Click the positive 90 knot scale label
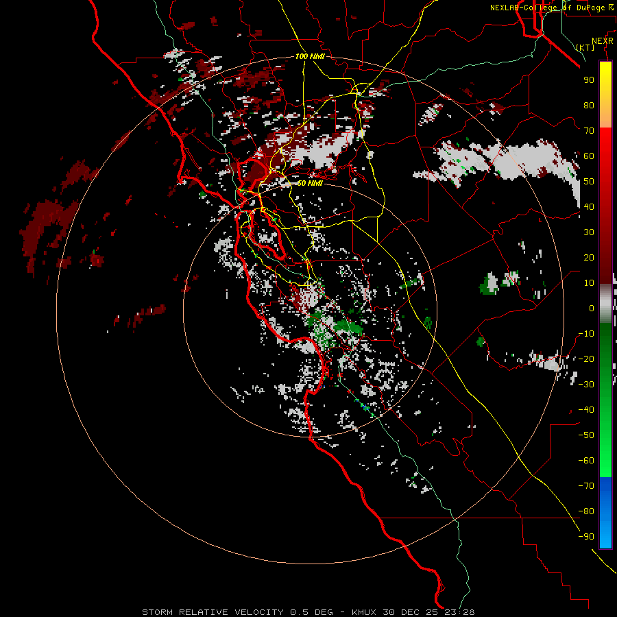 tap(589, 80)
